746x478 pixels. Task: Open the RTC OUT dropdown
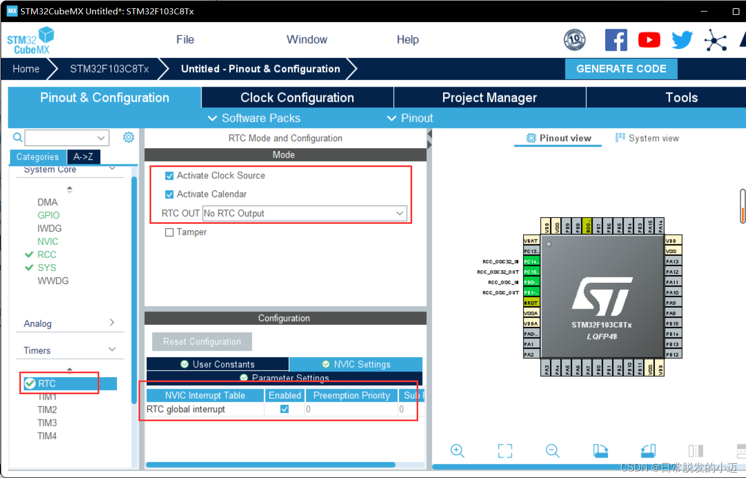(305, 213)
